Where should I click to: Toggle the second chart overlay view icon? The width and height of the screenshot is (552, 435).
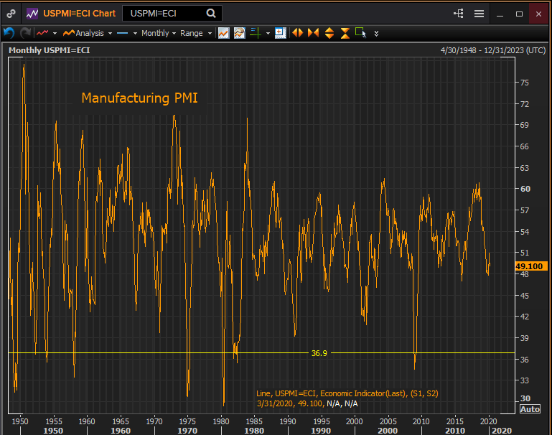[x=239, y=33]
